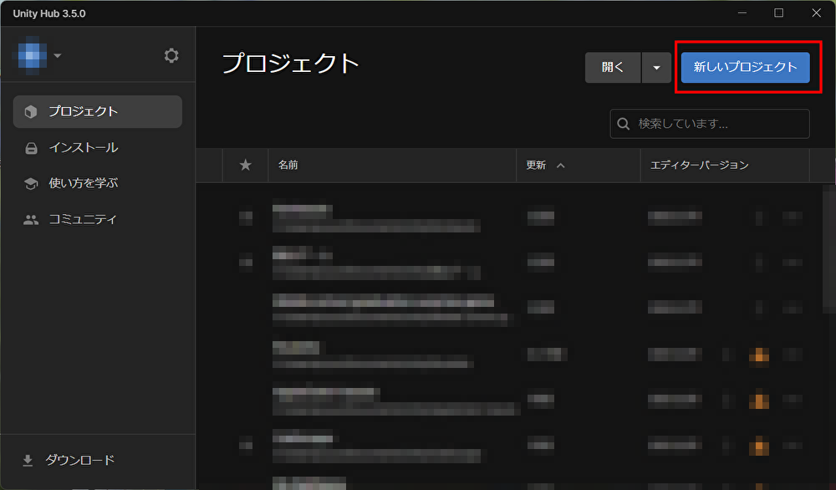Minimize the Unity Hub window
Screen dimensions: 836x490
click(742, 13)
